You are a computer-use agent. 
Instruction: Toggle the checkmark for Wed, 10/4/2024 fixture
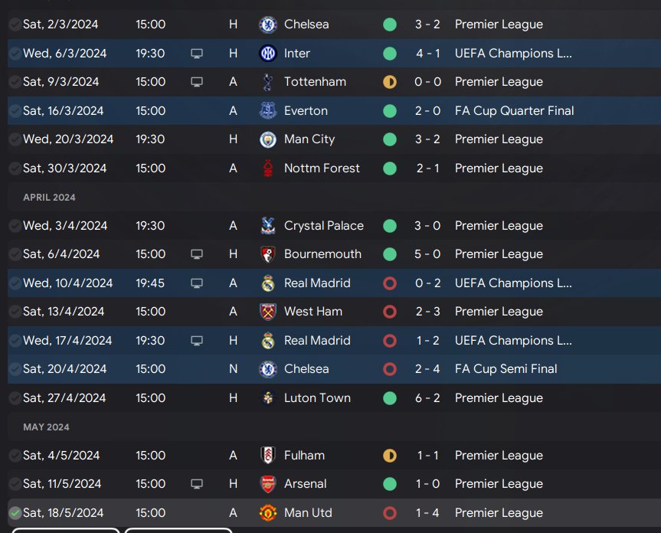(15, 283)
